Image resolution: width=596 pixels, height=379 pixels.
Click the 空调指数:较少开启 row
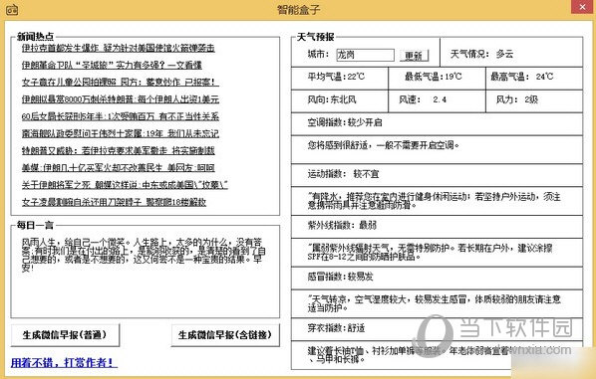437,123
